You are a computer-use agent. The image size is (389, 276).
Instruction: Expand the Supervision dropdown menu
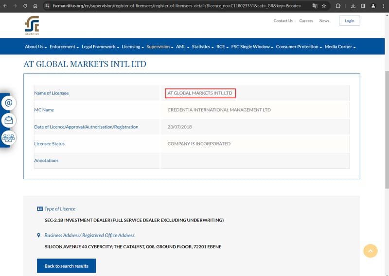160,47
